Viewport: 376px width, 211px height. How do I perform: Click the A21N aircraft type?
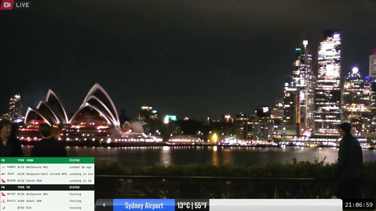[x=21, y=174]
